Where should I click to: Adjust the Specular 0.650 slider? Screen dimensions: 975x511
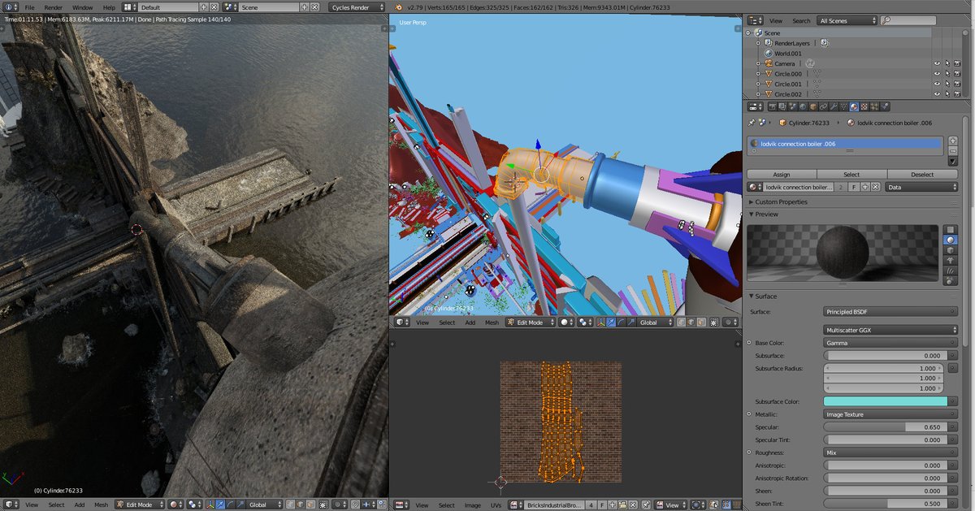886,427
